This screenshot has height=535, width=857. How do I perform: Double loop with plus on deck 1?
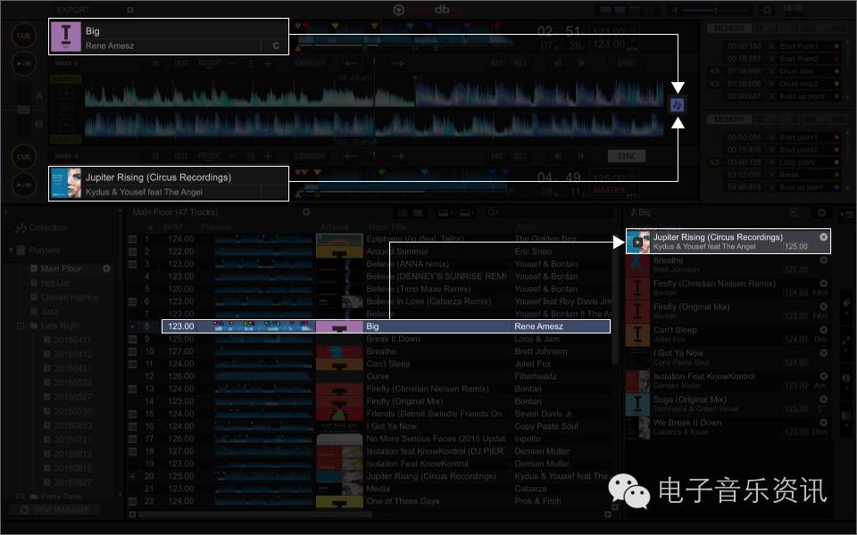tap(268, 63)
